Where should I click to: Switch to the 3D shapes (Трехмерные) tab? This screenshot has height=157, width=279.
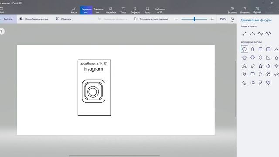pos(99,10)
